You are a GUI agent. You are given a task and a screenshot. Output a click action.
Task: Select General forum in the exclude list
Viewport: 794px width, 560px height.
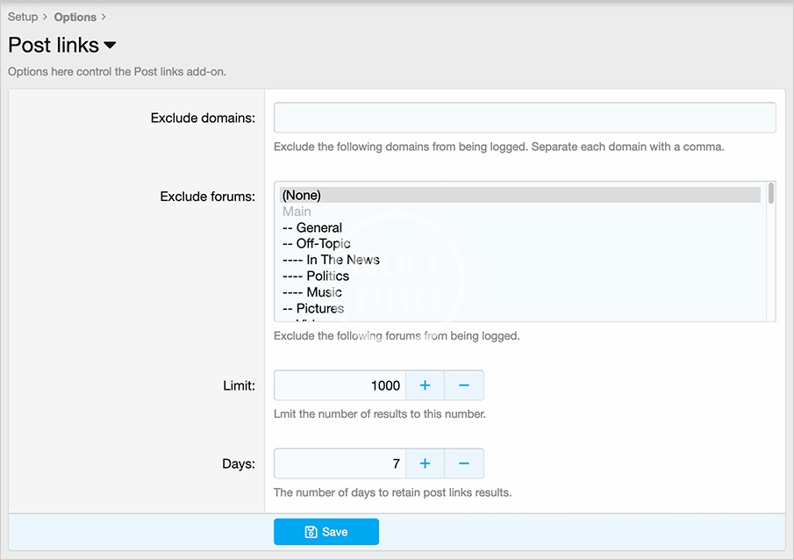pos(318,227)
